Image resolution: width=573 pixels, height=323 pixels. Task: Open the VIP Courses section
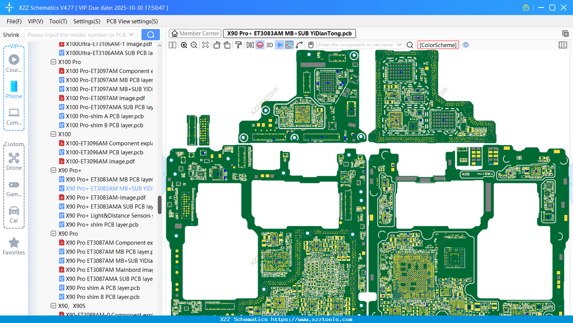14,63
